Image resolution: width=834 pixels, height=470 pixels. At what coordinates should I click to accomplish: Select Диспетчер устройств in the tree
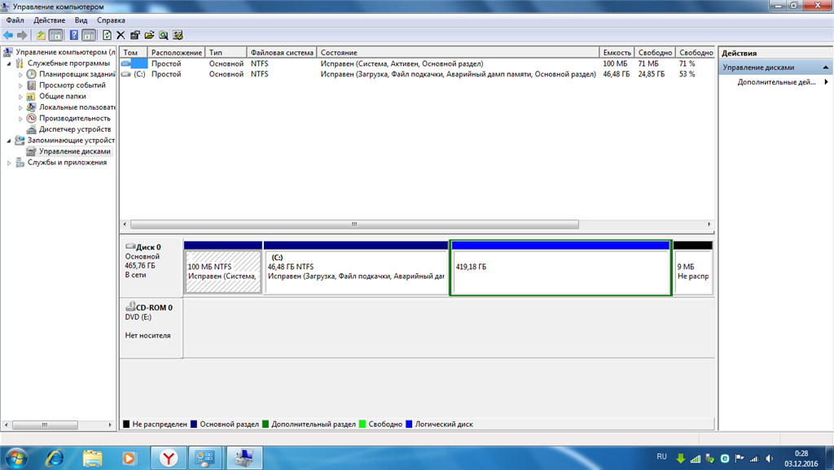(x=74, y=129)
